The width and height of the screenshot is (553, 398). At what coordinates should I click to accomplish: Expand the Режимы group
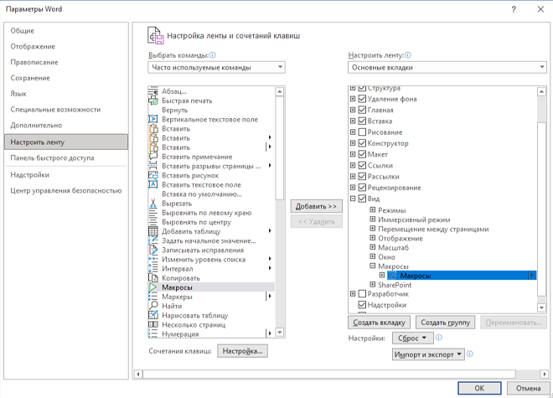372,210
